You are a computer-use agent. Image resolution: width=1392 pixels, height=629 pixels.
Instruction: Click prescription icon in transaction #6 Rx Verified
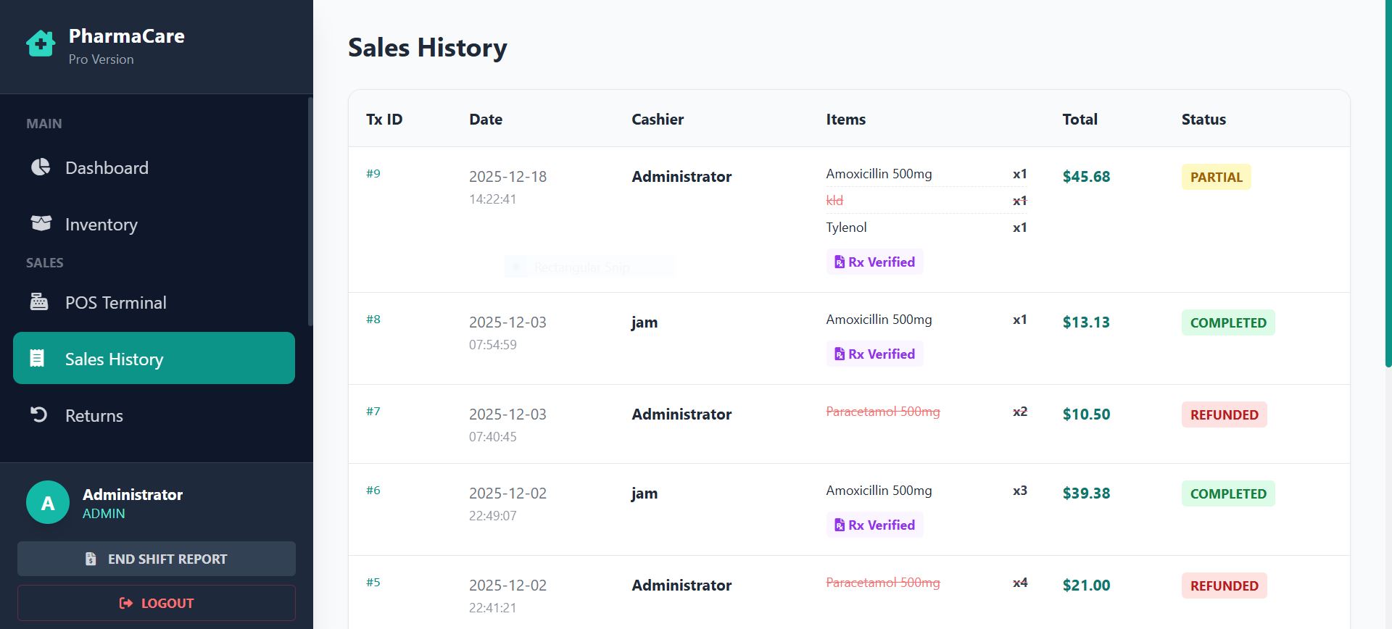coord(840,525)
